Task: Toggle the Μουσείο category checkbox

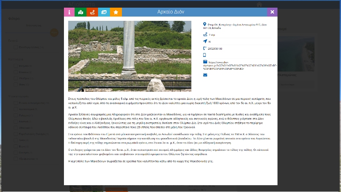Action: [16, 72]
